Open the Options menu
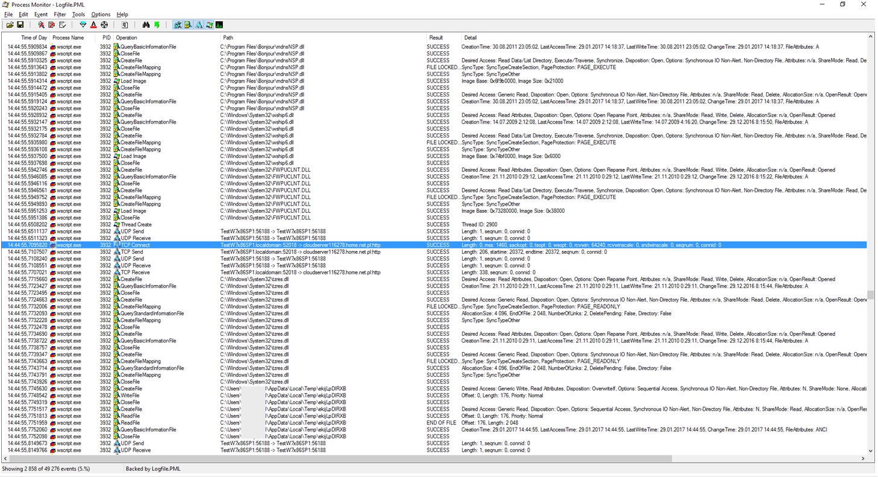878x477 pixels. (101, 14)
